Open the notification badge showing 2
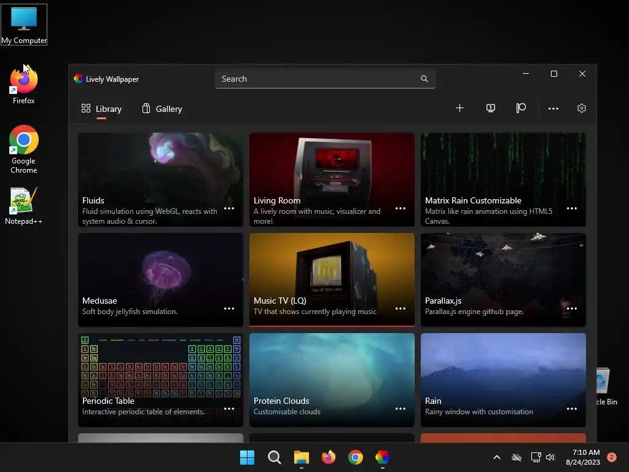 coord(612,457)
